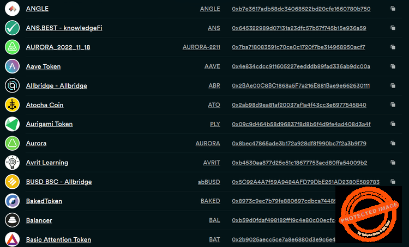Copy the AAVE contract address
409x247 pixels.
click(393, 66)
